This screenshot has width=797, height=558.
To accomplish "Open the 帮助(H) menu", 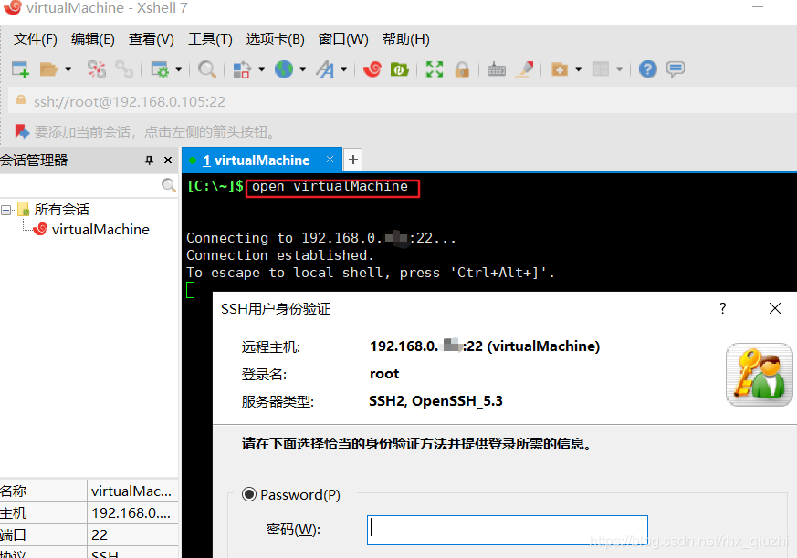I will coord(406,39).
